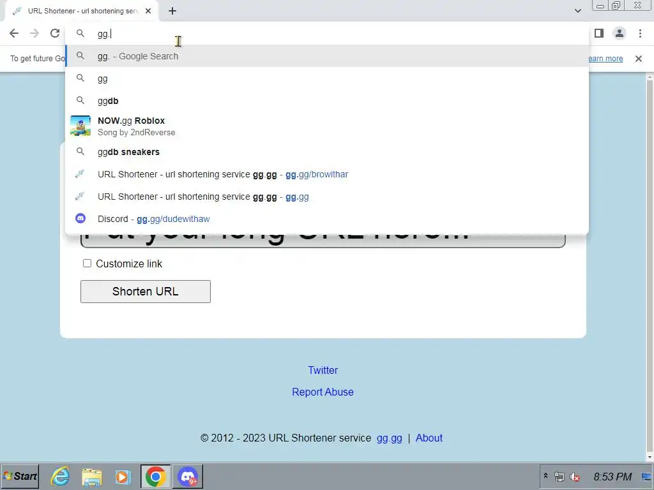This screenshot has height=490, width=654.
Task: Click the show desktop tray icon
Action: [x=646, y=477]
